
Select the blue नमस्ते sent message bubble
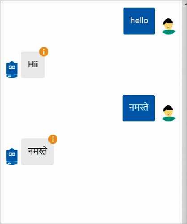click(x=139, y=108)
